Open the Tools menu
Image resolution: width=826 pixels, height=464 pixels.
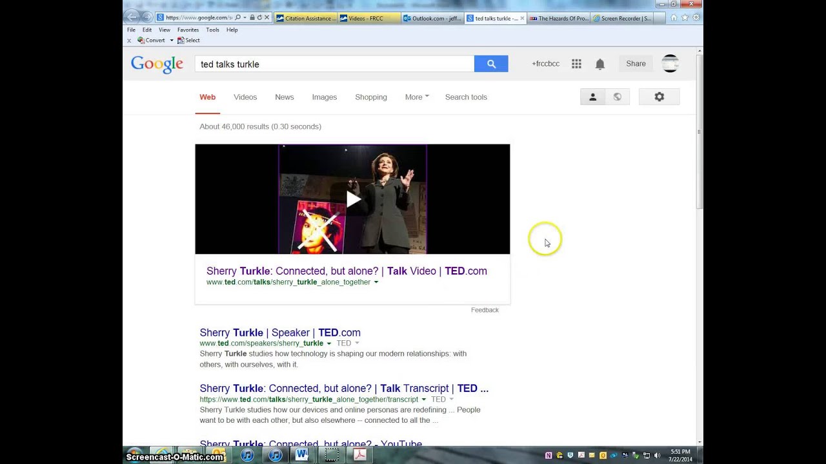coord(212,30)
